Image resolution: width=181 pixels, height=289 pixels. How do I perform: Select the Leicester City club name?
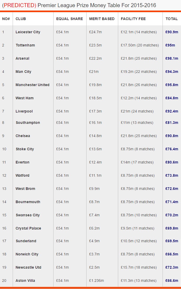(x=28, y=32)
